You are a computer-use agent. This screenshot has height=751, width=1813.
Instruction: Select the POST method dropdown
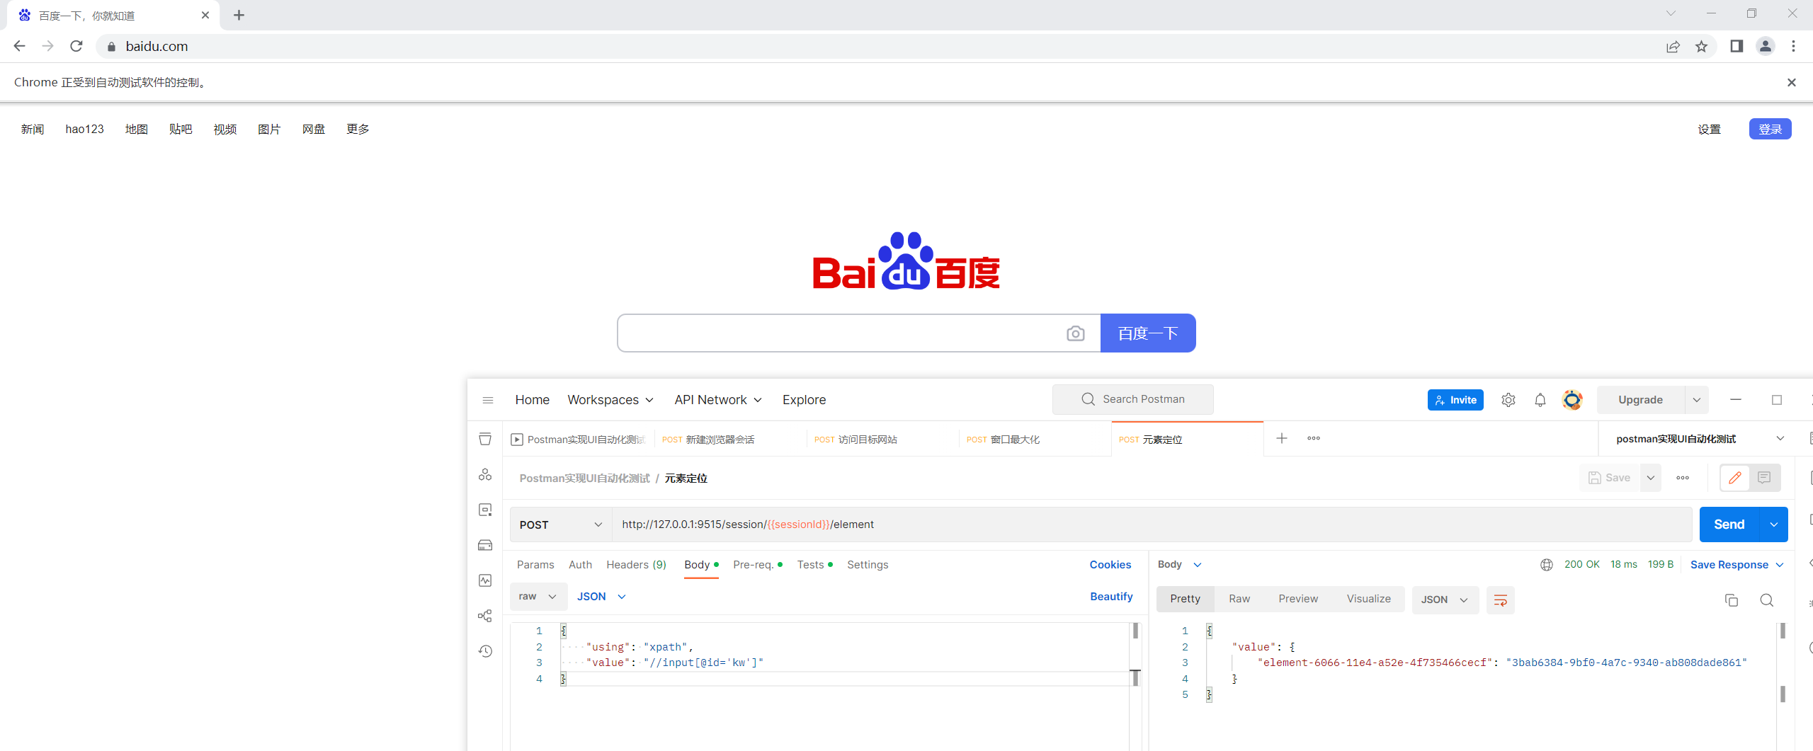coord(561,524)
